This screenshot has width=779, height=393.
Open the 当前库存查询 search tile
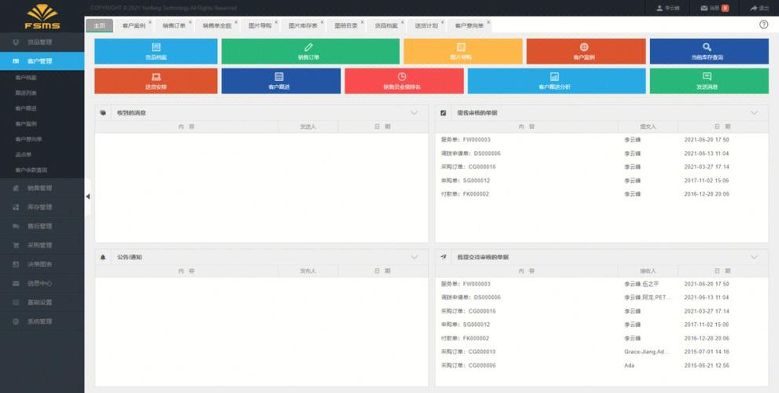coord(709,52)
